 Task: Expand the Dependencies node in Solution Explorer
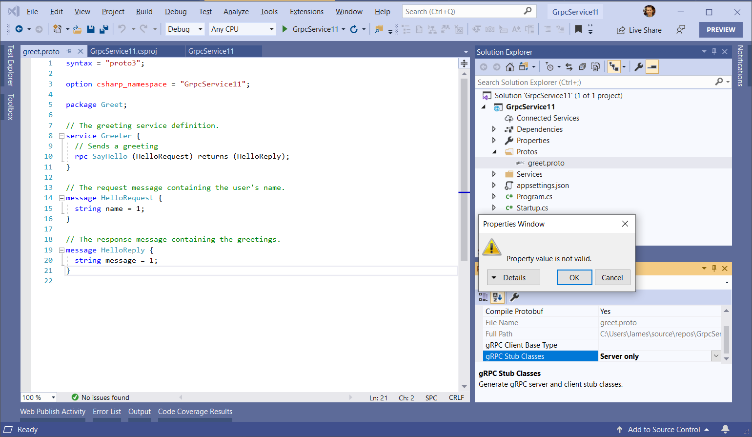494,129
